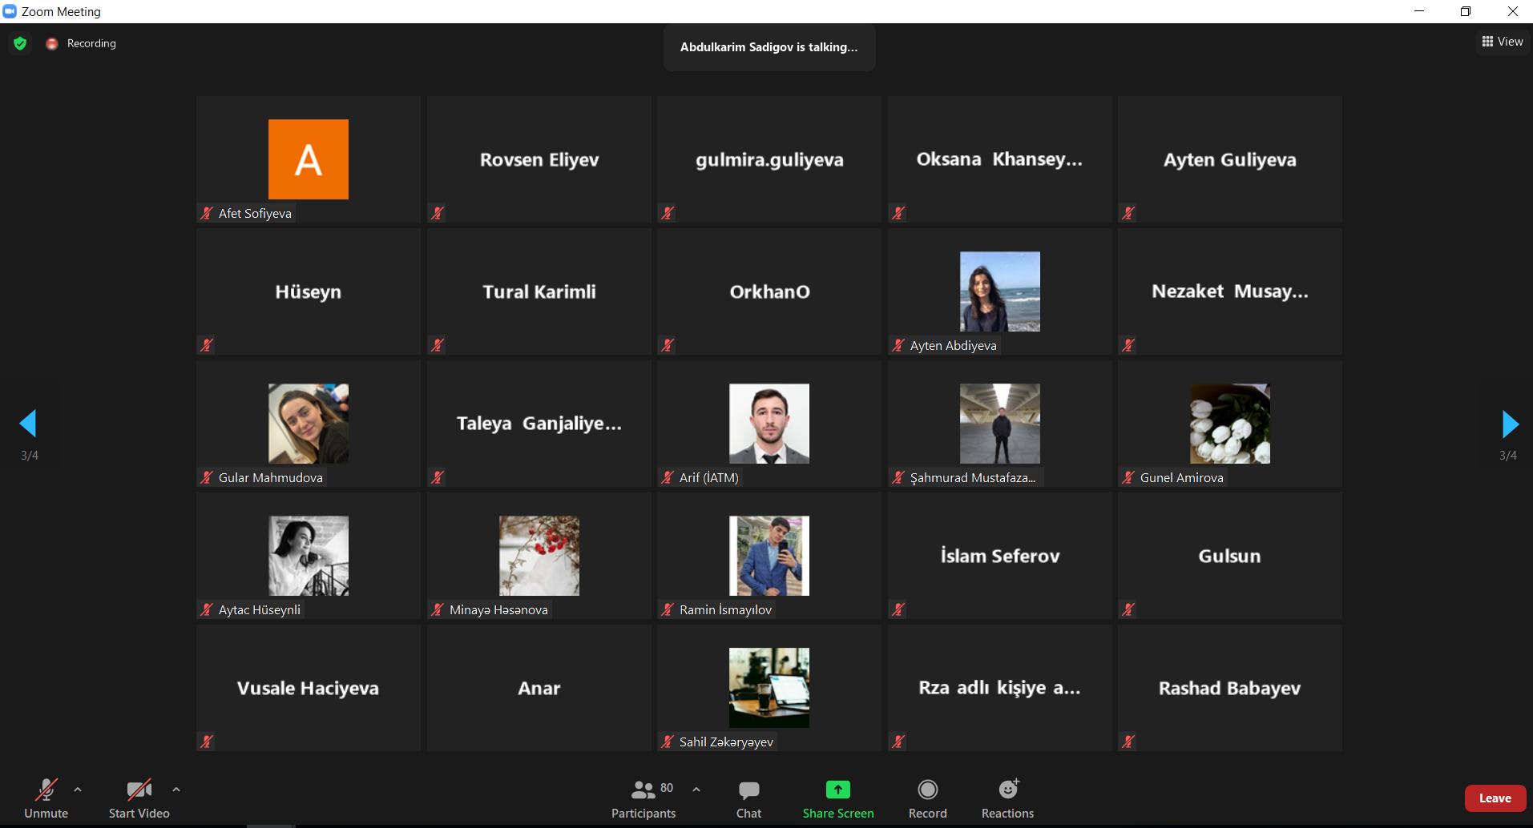
Task: Select Gunel Amirova's tulip photo
Action: tap(1230, 424)
